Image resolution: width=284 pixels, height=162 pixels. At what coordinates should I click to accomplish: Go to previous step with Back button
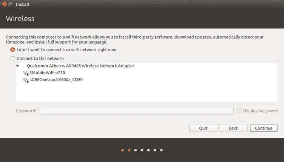click(x=233, y=128)
